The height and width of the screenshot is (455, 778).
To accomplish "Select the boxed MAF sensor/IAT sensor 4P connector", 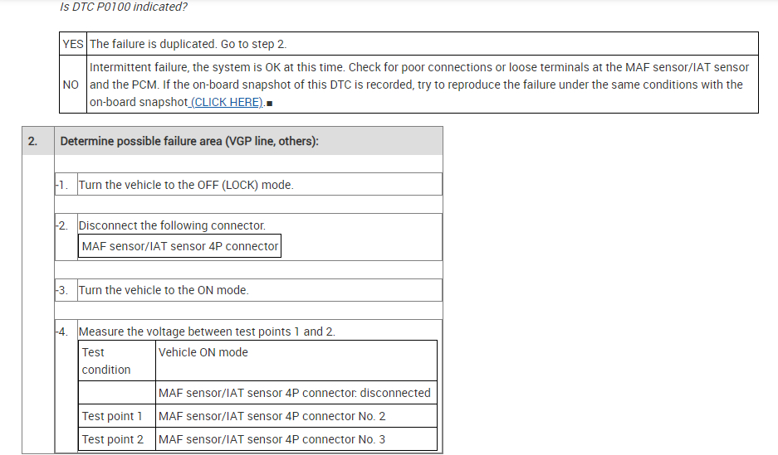I will click(x=180, y=246).
